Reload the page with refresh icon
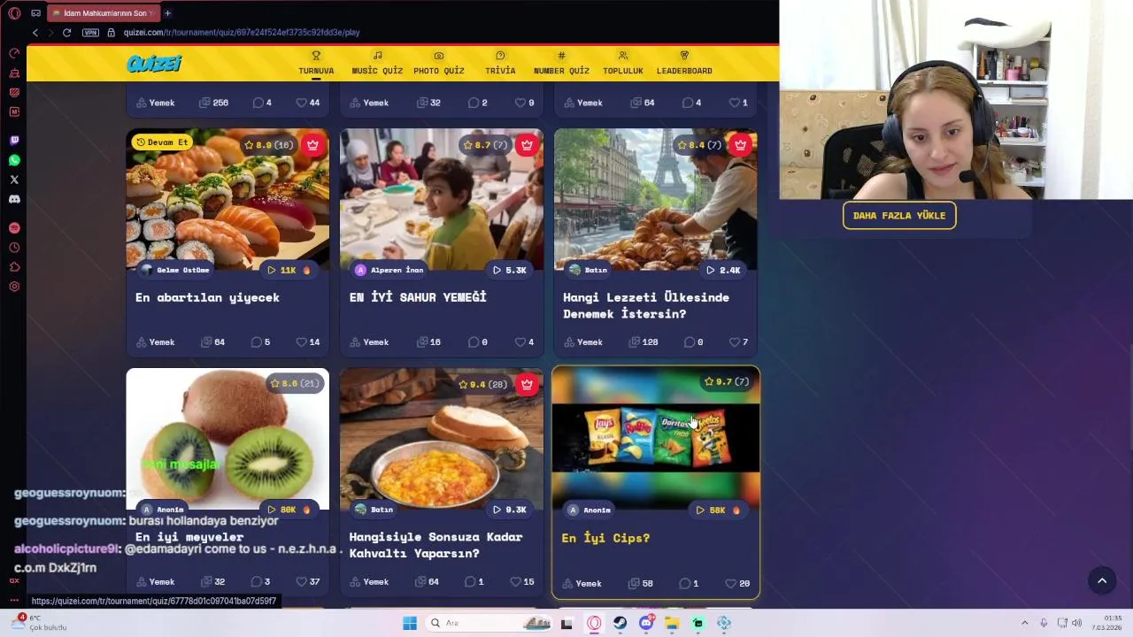 [x=66, y=33]
